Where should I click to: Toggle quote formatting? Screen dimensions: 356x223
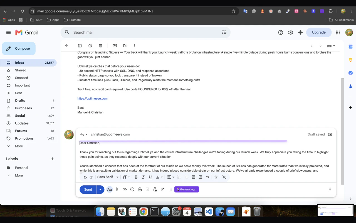(x=207, y=177)
